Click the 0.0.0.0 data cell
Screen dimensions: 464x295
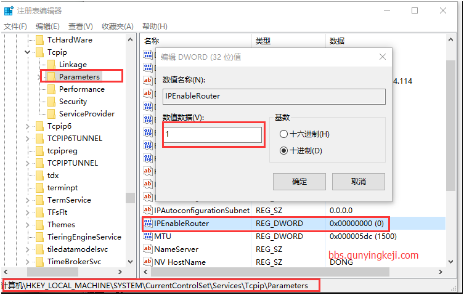[341, 211]
